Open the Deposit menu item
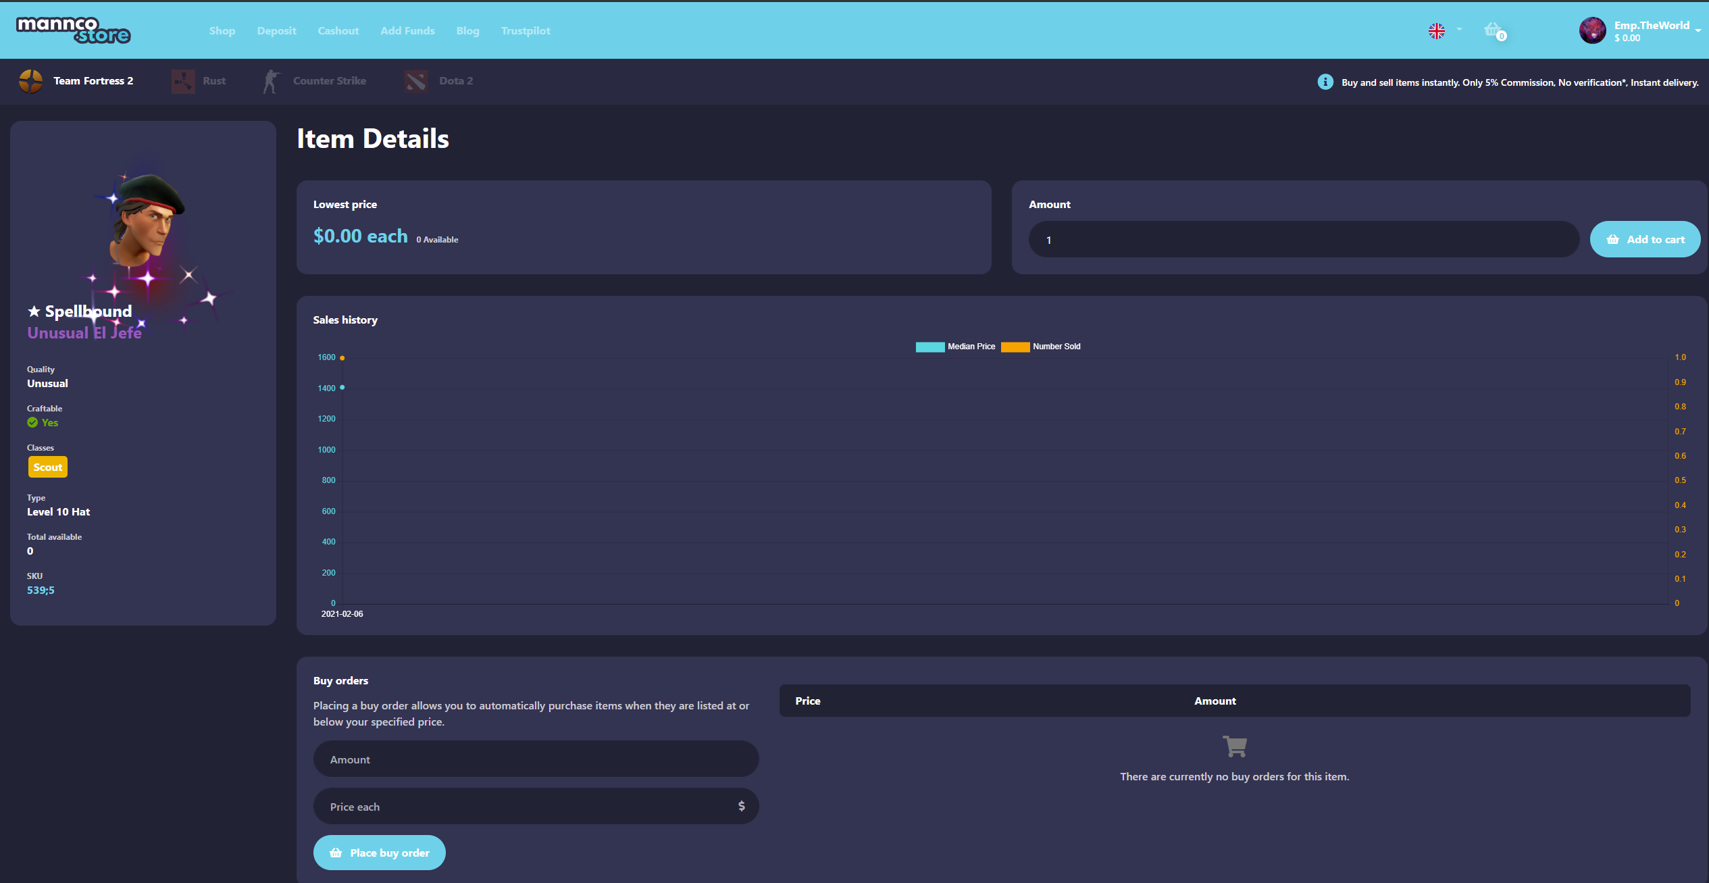 276,30
